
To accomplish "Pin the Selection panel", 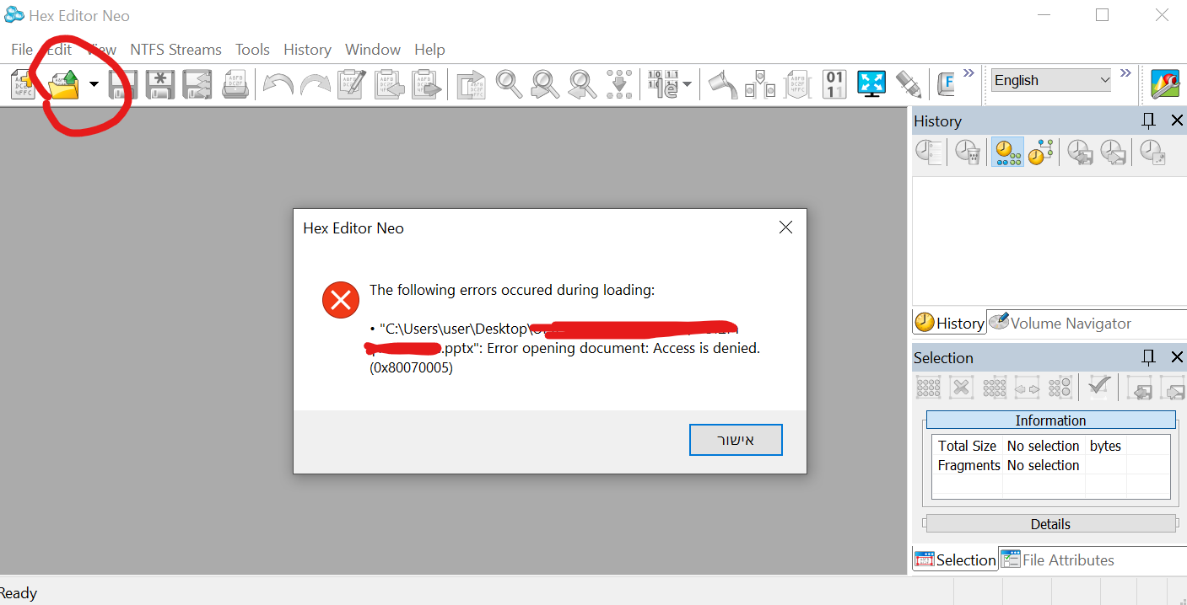I will point(1148,357).
